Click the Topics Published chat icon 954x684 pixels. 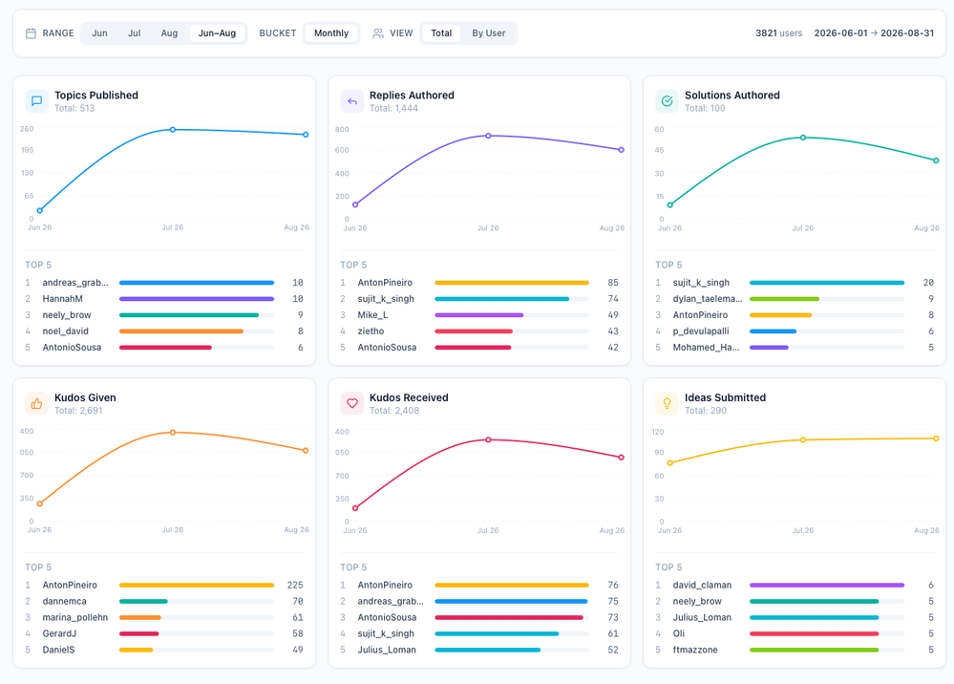[36, 101]
